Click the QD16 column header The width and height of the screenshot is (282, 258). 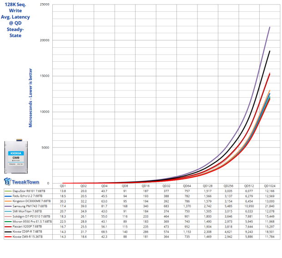click(146, 186)
